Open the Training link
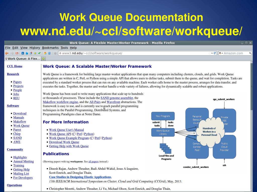The width and height of the screenshot is (257, 192). coord(19,165)
